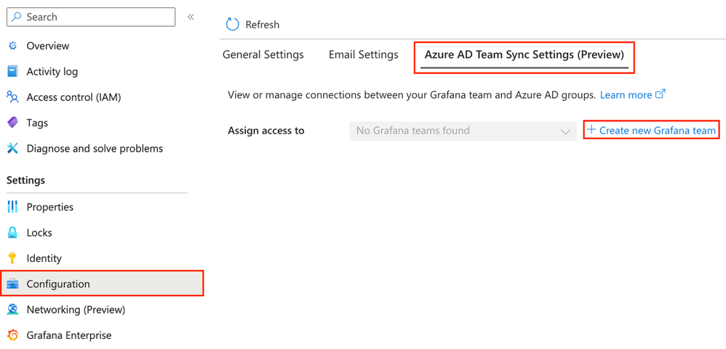Click the Grafana Enterprise logo icon
Image resolution: width=726 pixels, height=349 pixels.
click(12, 335)
